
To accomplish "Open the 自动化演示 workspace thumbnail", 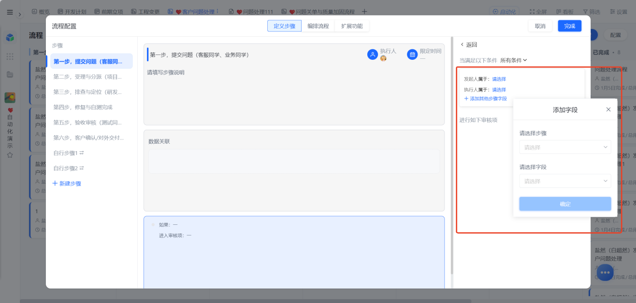I will click(x=10, y=97).
